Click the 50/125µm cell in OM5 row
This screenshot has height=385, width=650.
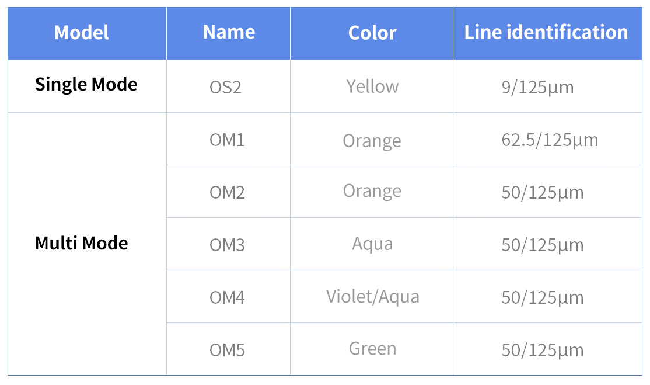point(548,349)
